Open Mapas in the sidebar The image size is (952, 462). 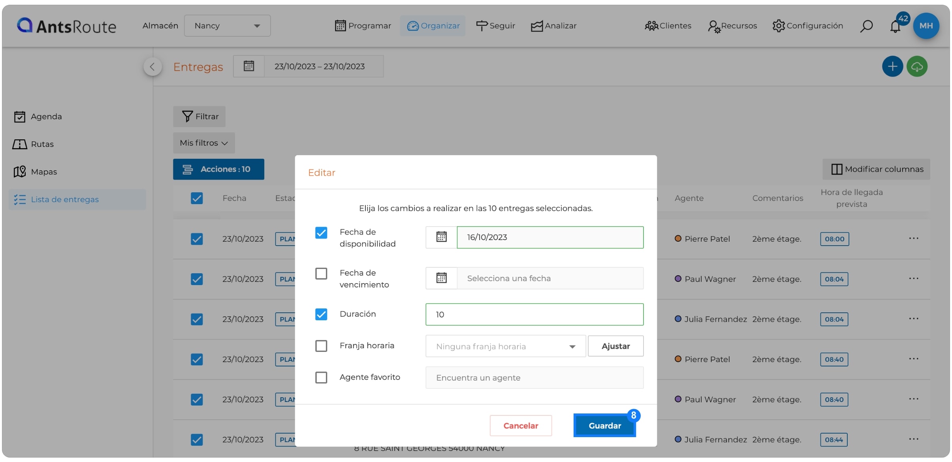[36, 172]
